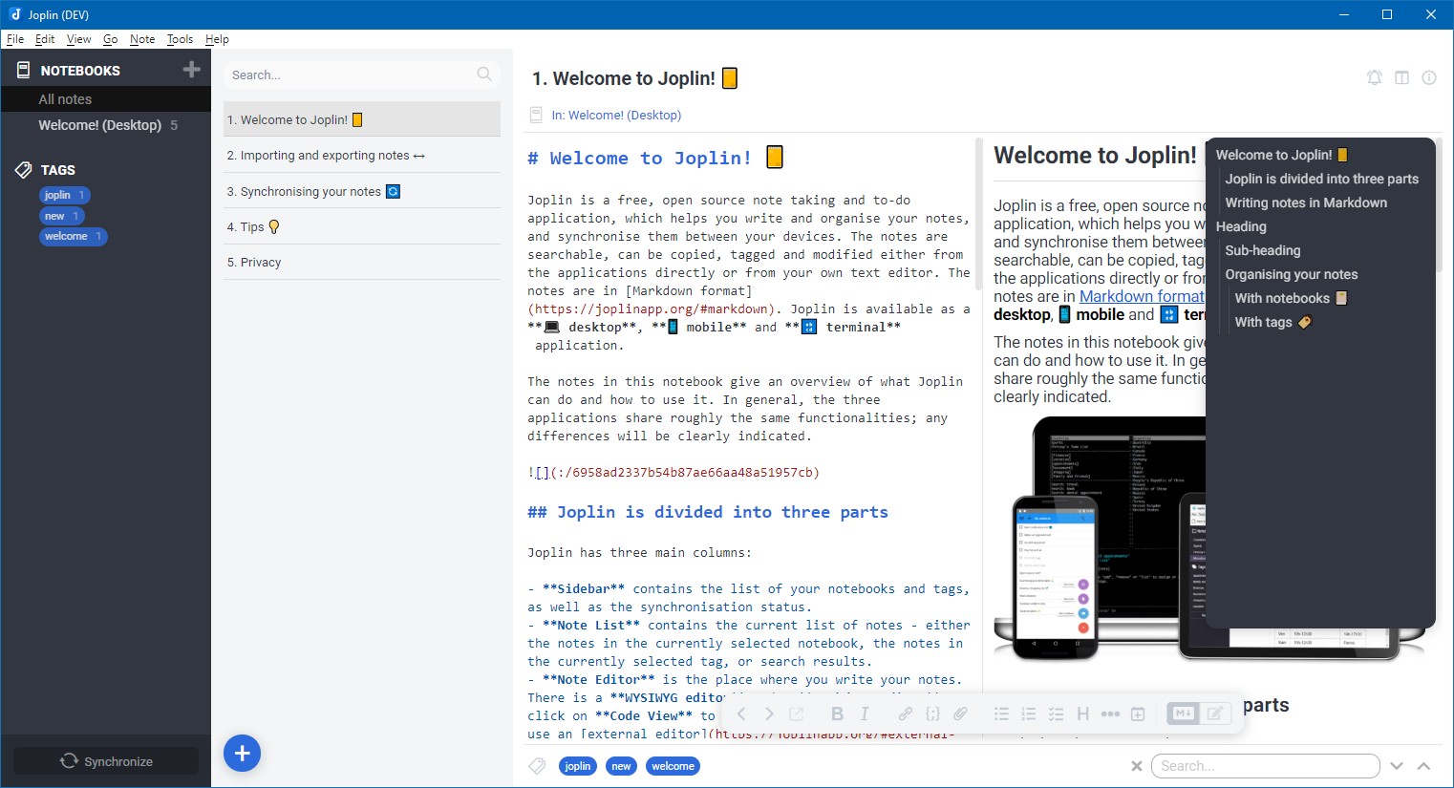Open note 5. Privacy

[362, 262]
